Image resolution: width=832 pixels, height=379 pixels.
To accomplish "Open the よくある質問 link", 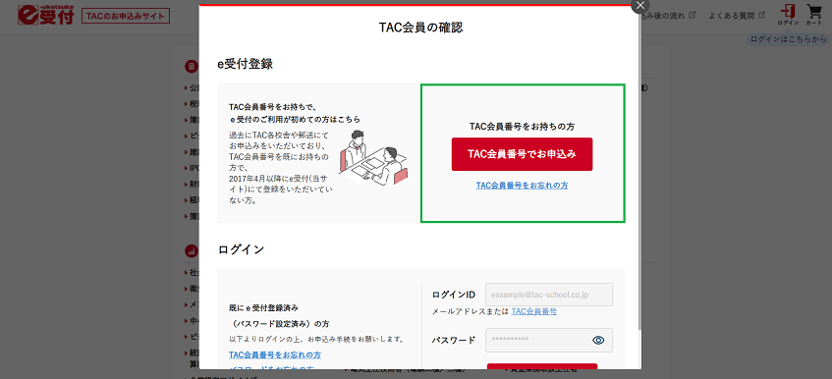I will point(731,16).
